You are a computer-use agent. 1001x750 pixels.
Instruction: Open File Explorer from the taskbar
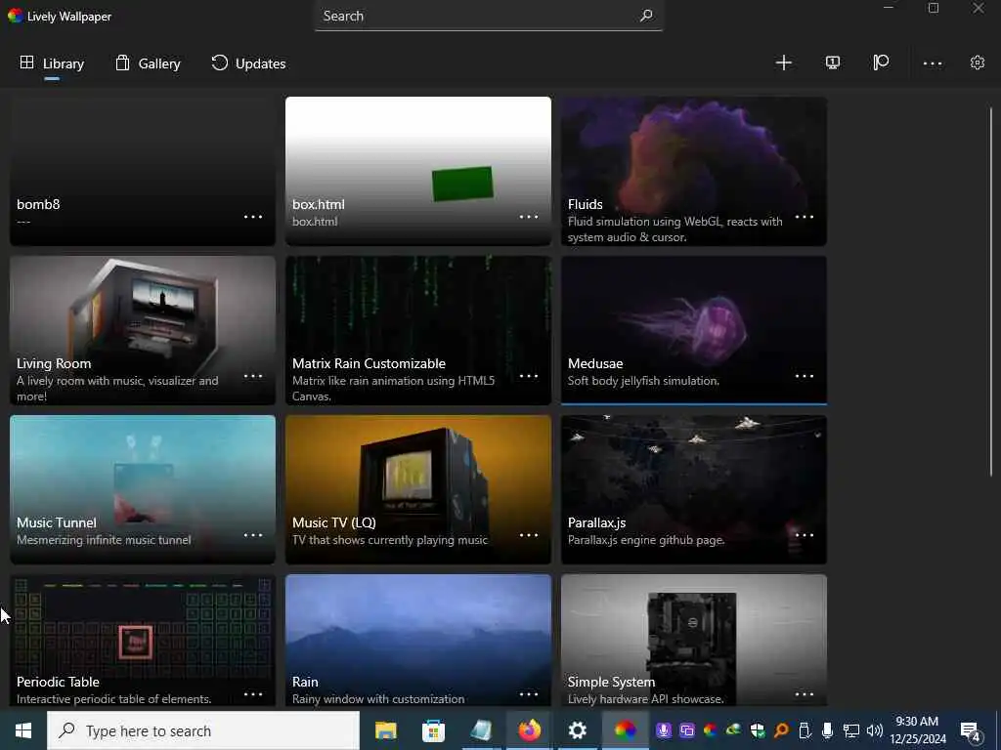point(385,730)
